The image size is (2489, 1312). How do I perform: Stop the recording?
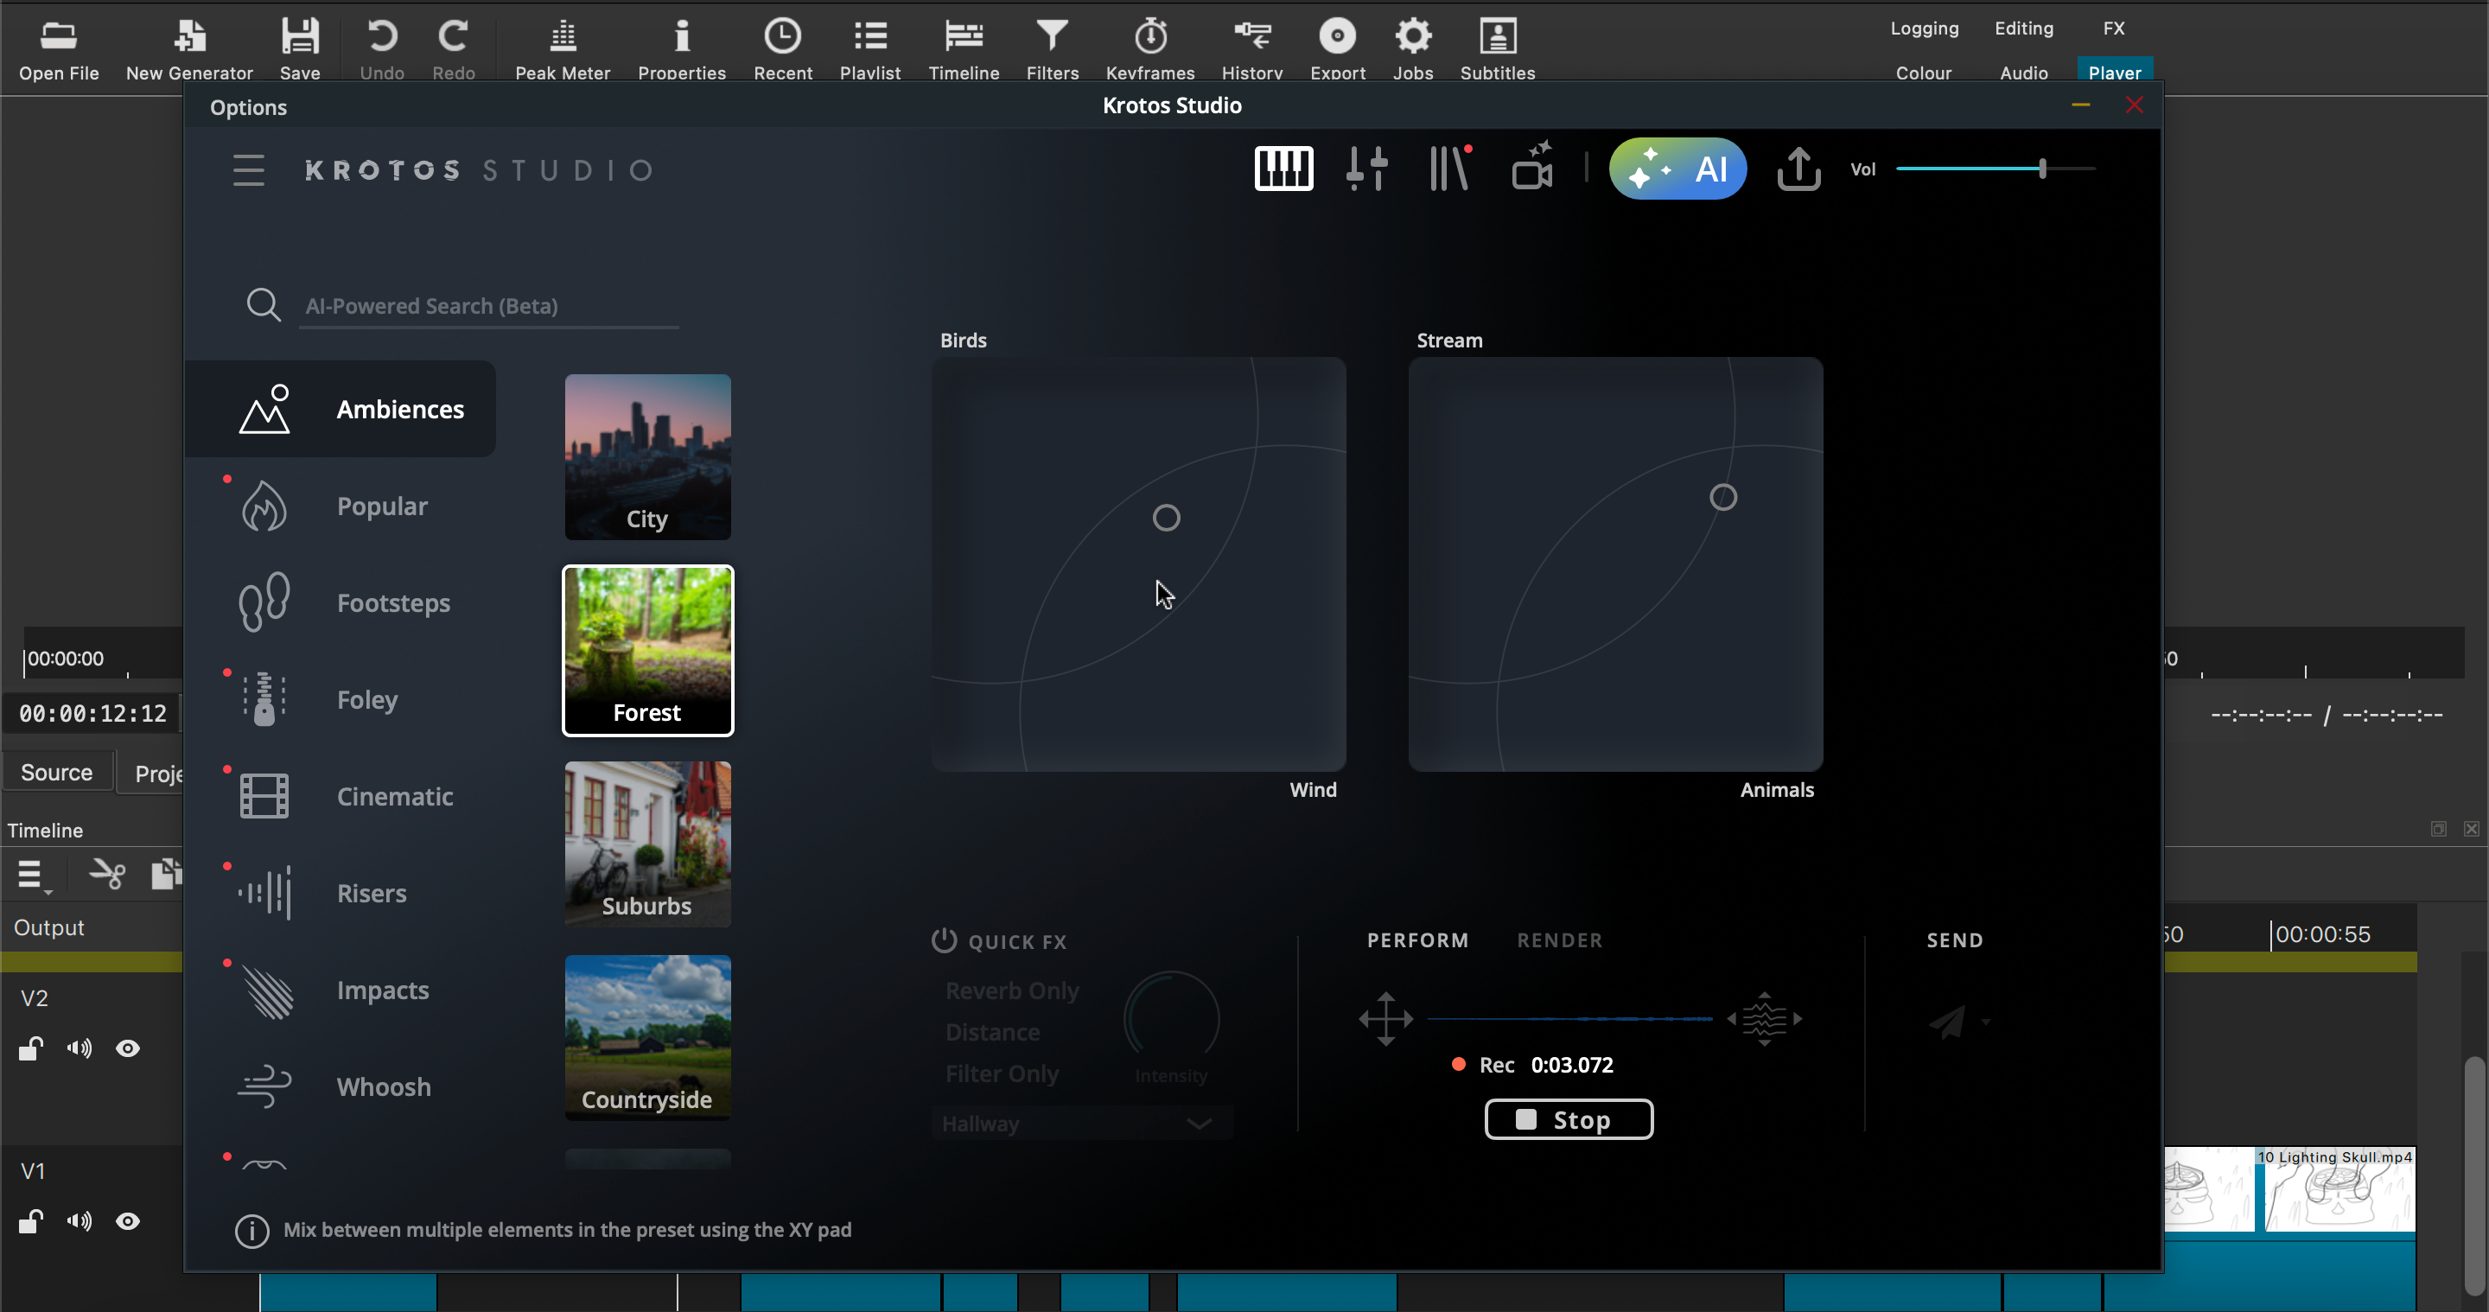pos(1567,1120)
